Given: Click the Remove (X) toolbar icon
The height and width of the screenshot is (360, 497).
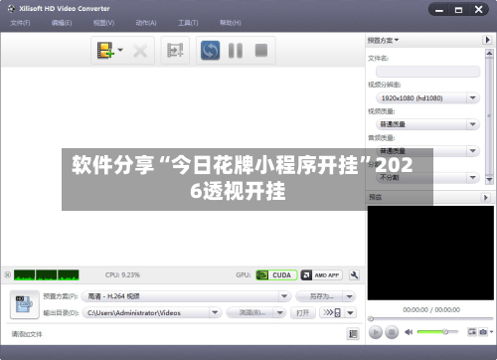Looking at the screenshot, I should [x=140, y=51].
